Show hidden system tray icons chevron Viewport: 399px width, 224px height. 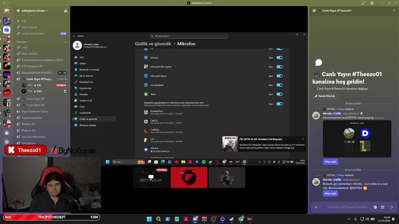(x=349, y=219)
